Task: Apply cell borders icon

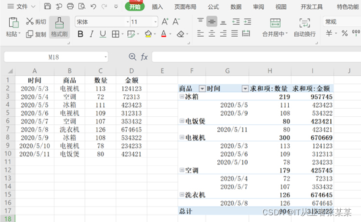Action: click(x=116, y=34)
